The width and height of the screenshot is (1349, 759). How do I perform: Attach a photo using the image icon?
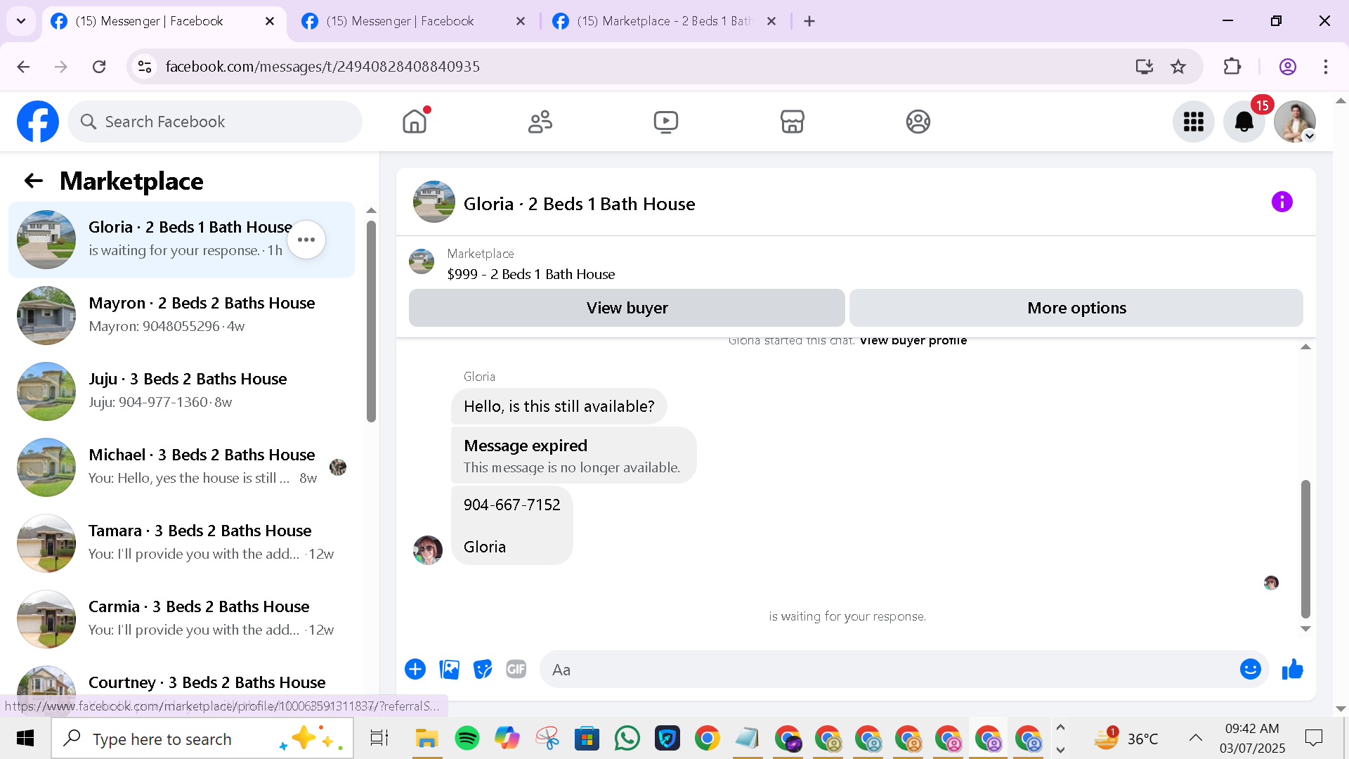tap(449, 669)
